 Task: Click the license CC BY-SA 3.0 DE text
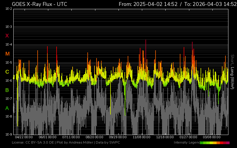pos(33,143)
